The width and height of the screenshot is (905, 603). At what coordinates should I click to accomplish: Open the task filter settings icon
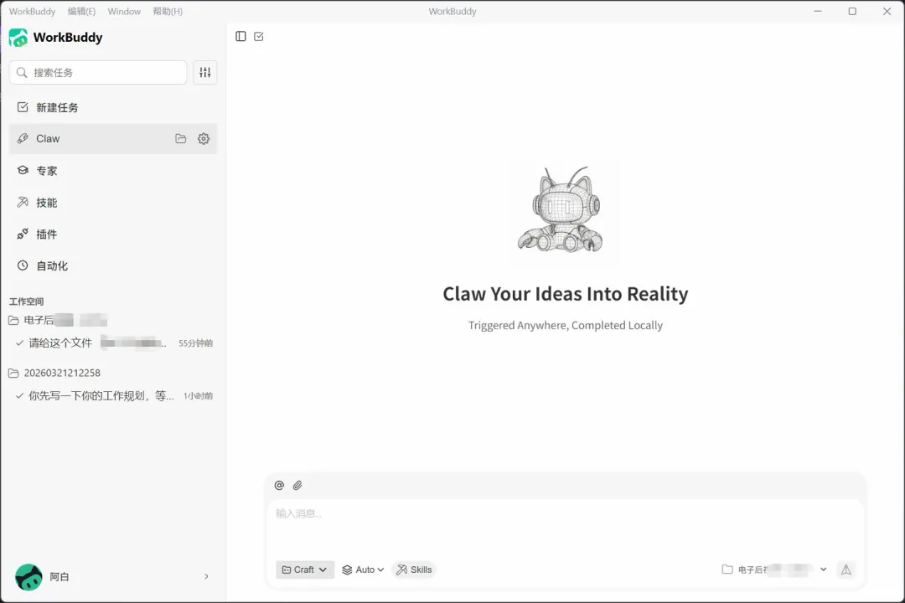(x=205, y=72)
